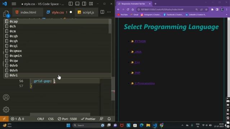Share this page from address bar
This screenshot has height=129, width=230.
coord(201,10)
